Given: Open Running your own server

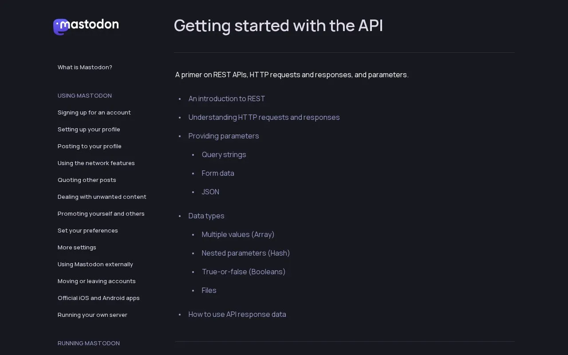Looking at the screenshot, I should pyautogui.click(x=92, y=315).
